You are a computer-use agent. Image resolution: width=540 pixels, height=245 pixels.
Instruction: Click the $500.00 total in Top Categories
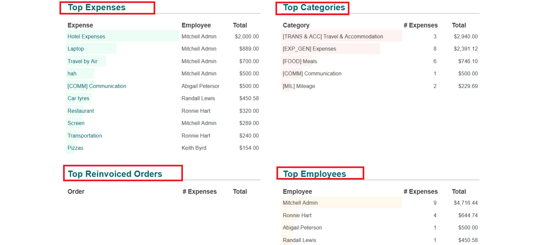point(468,73)
